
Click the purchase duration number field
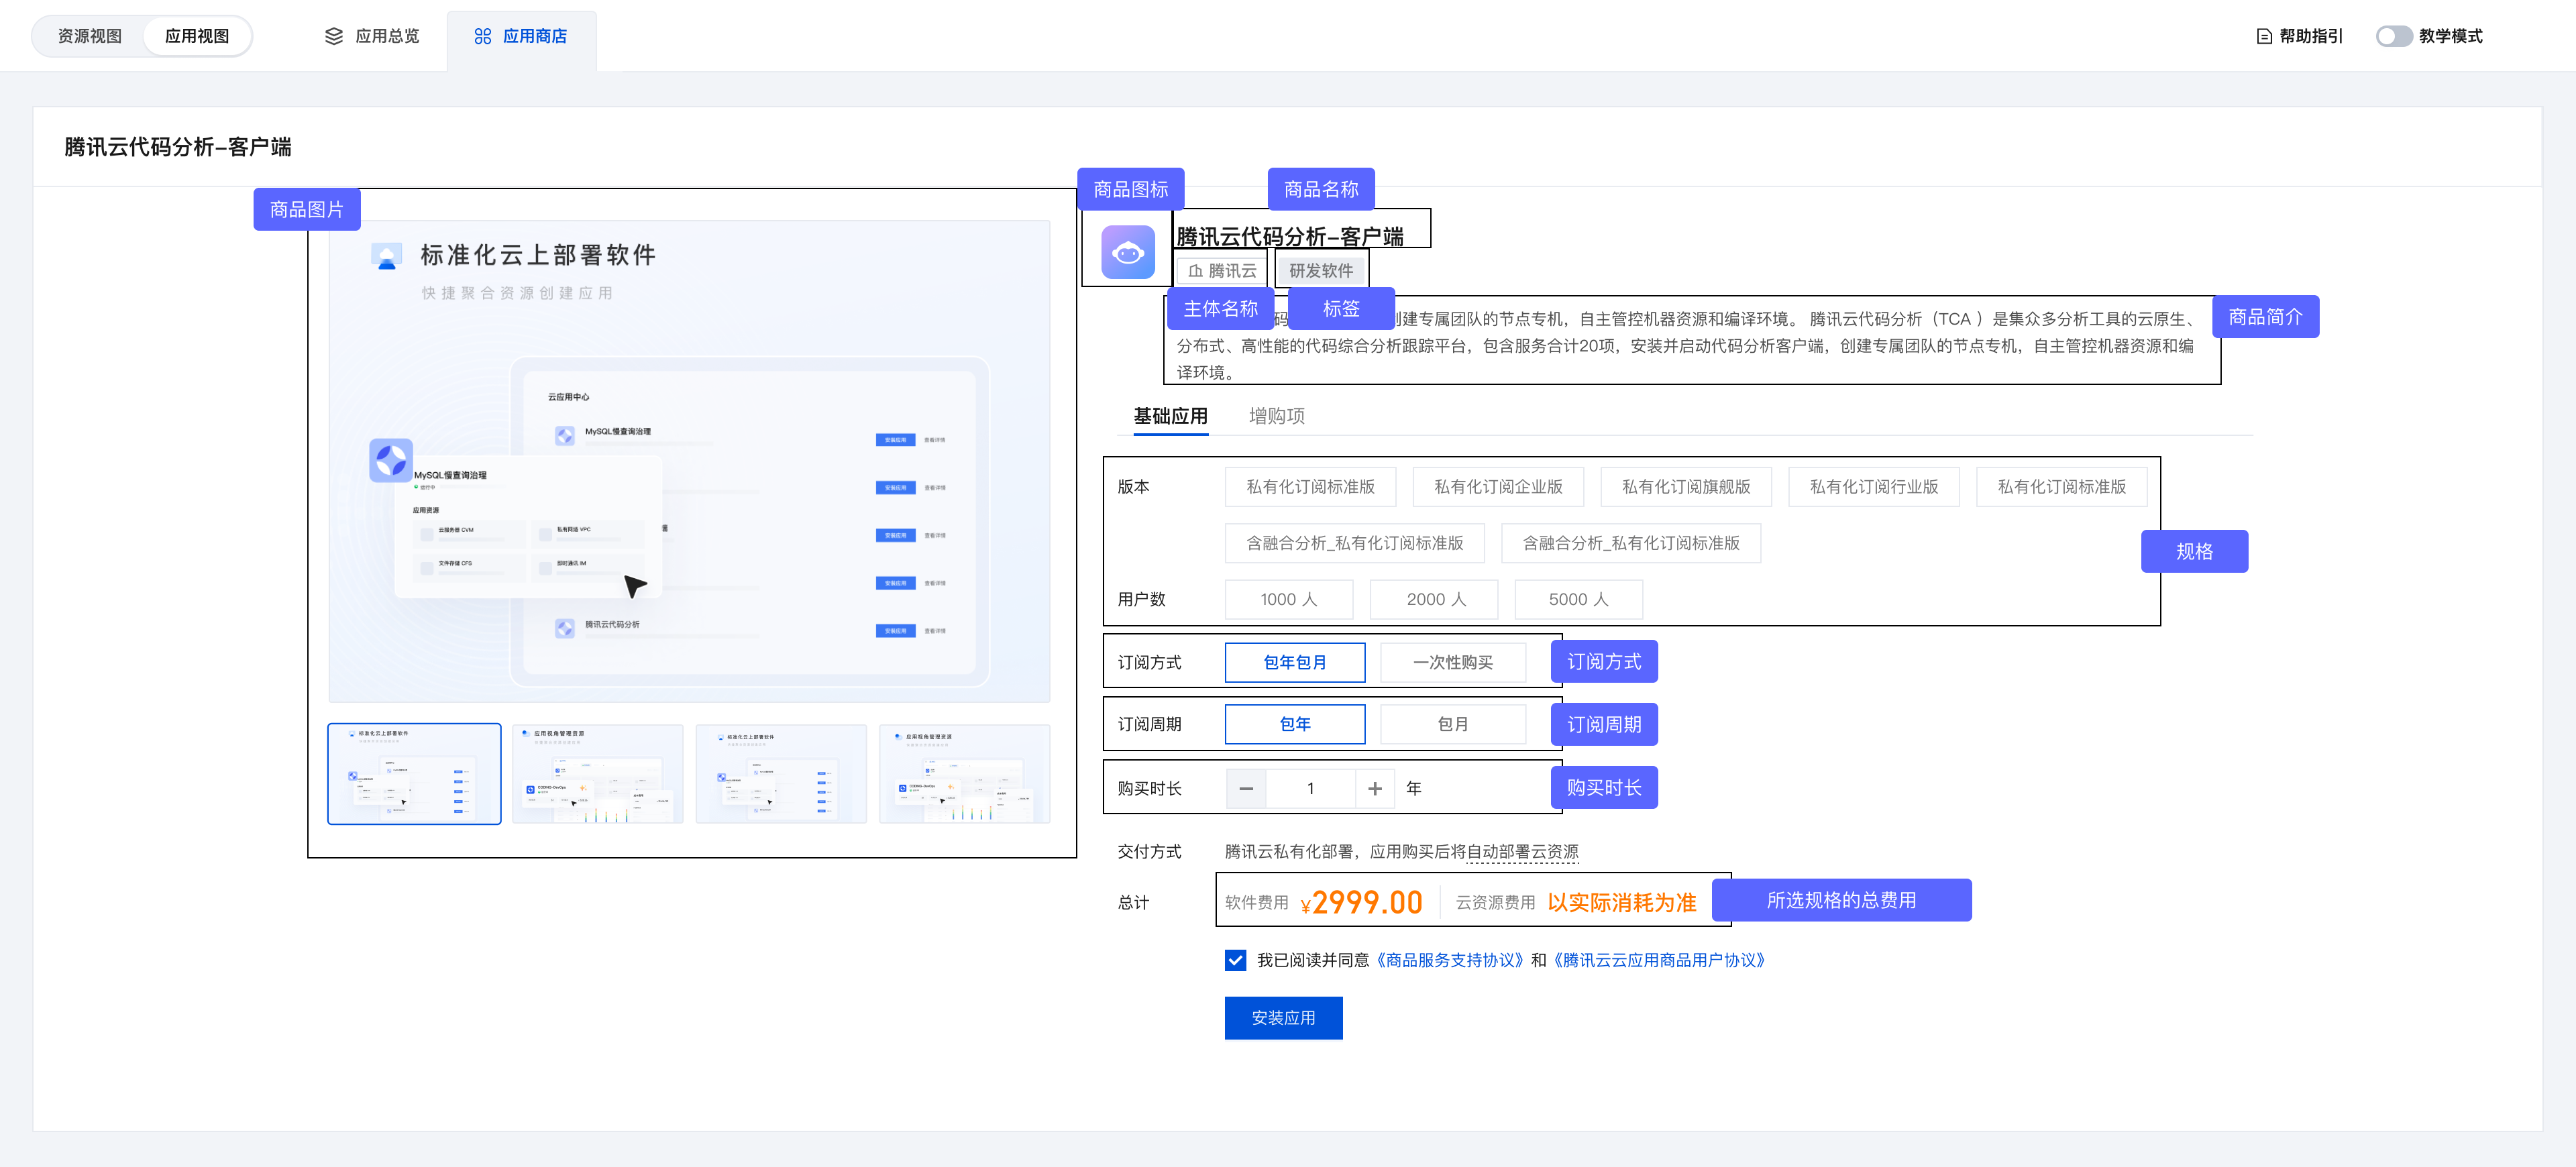[1310, 788]
